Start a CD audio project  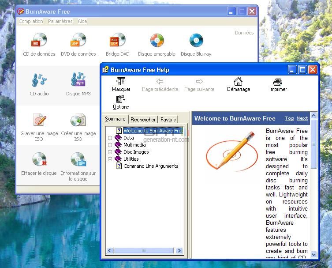click(x=39, y=84)
